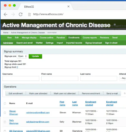The image size is (126, 132).
Task: Open Imported records sub-tab
Action: [x=74, y=43]
